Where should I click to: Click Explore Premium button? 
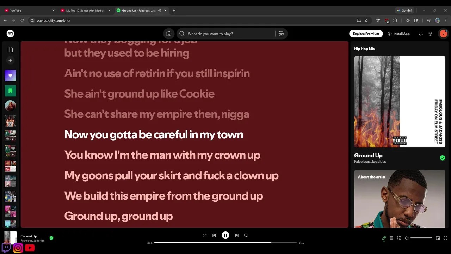(x=366, y=34)
